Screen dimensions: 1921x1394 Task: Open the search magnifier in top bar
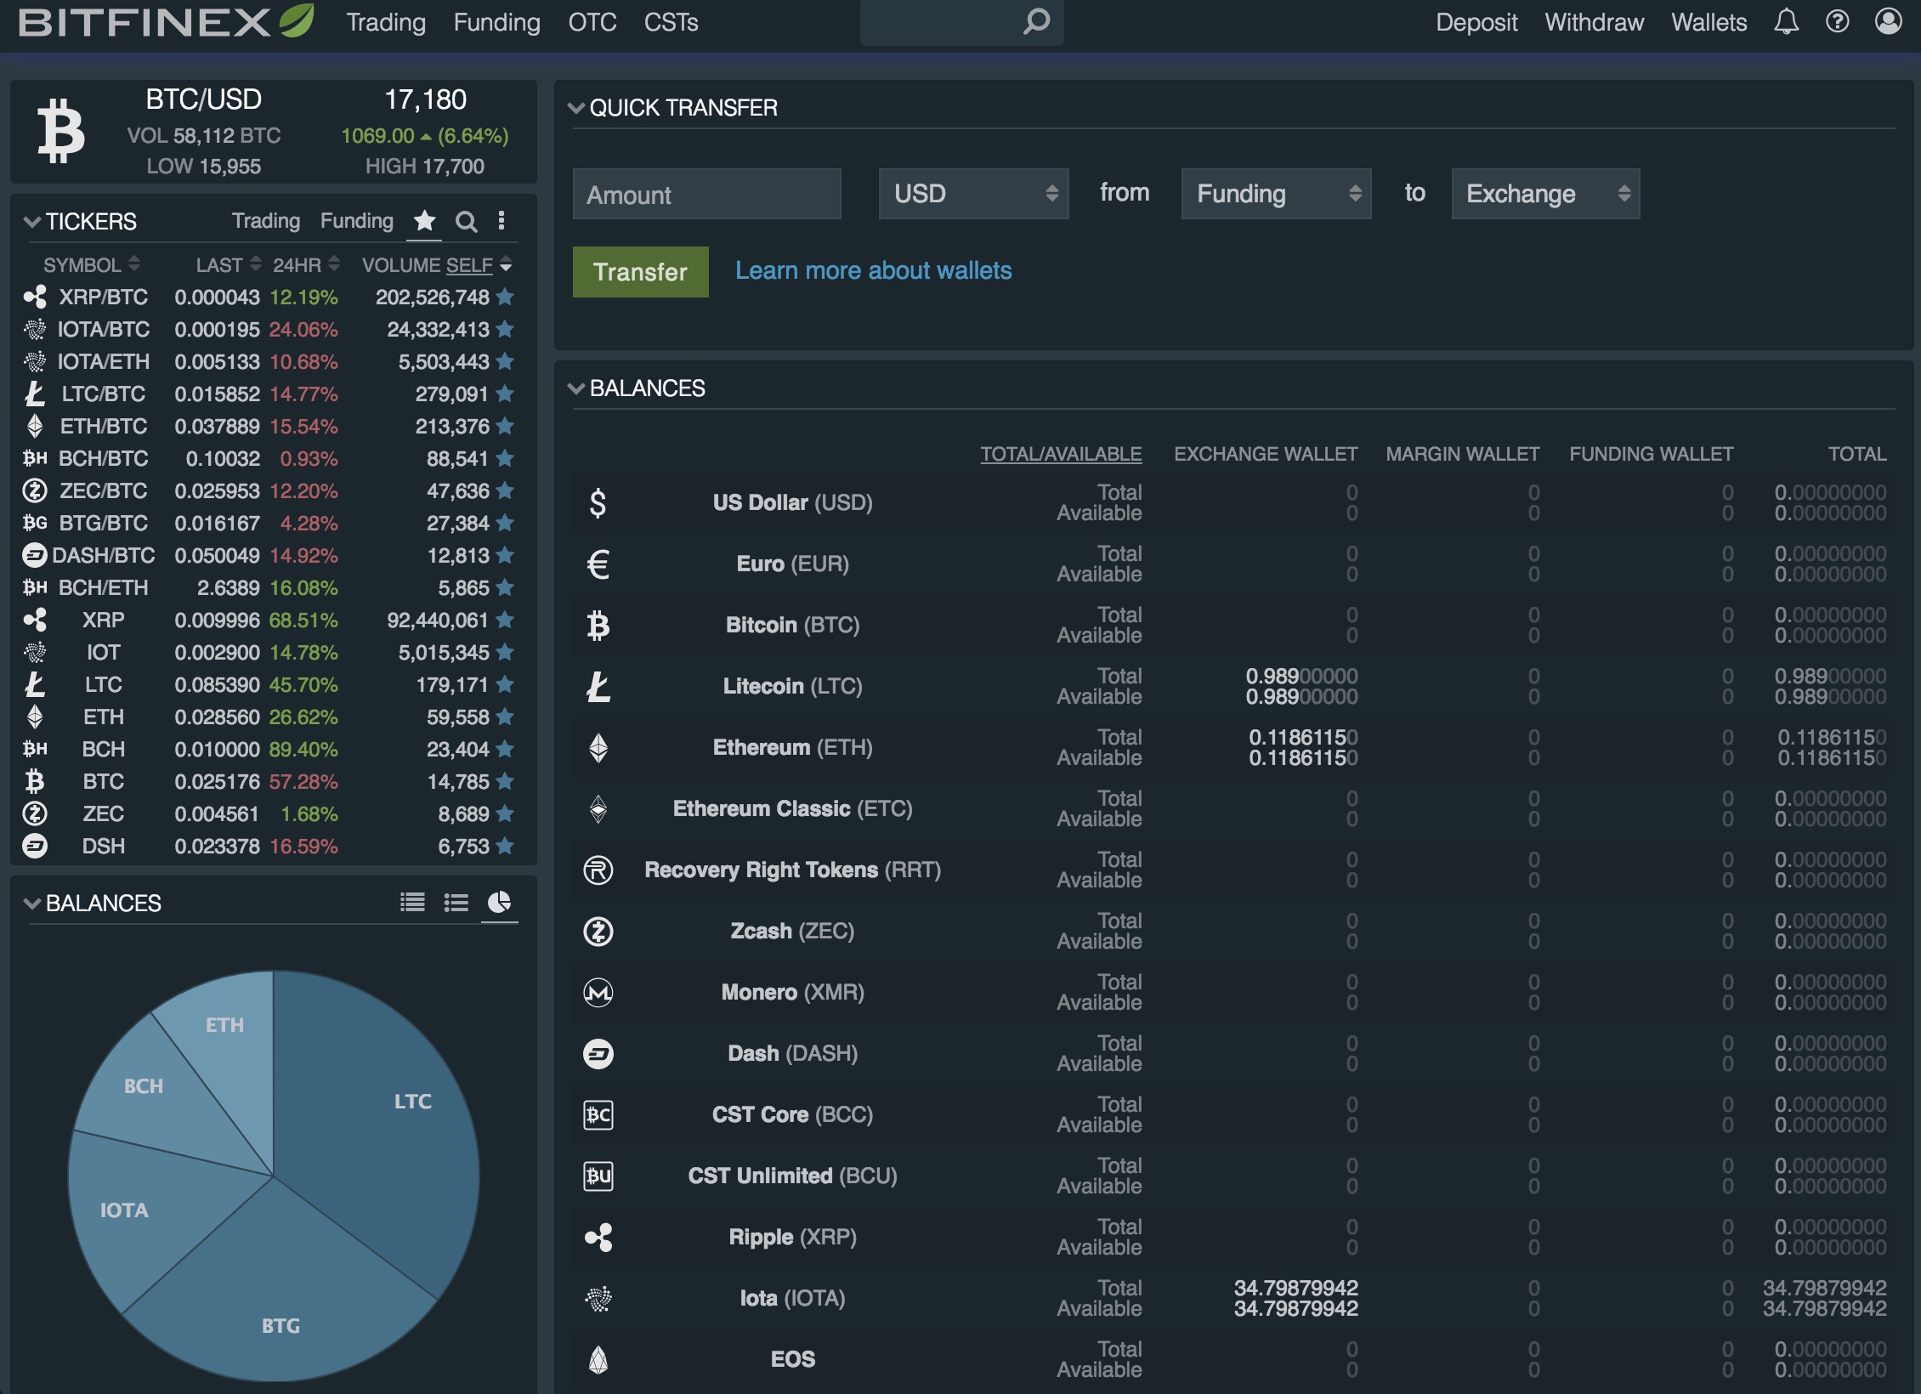tap(1036, 21)
